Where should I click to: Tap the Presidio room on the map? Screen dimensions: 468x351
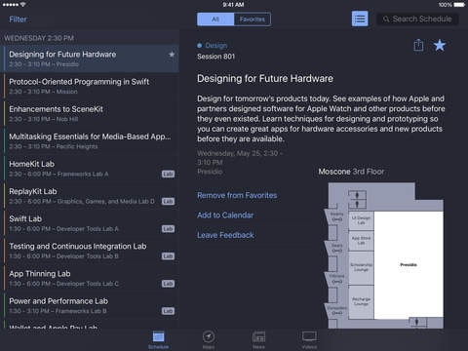coord(409,265)
